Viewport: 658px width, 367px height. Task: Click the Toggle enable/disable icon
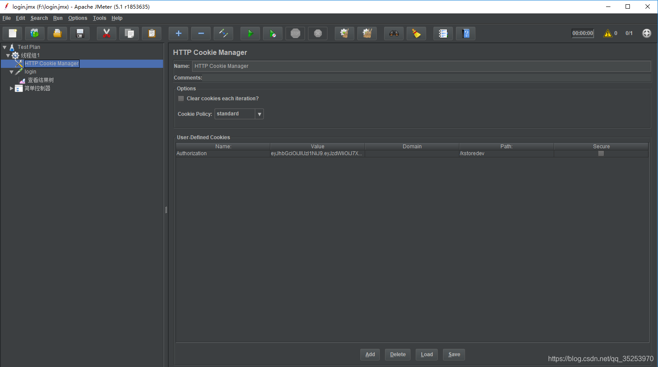point(223,33)
